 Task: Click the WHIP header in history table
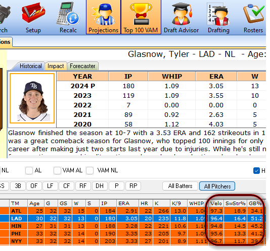172,77
